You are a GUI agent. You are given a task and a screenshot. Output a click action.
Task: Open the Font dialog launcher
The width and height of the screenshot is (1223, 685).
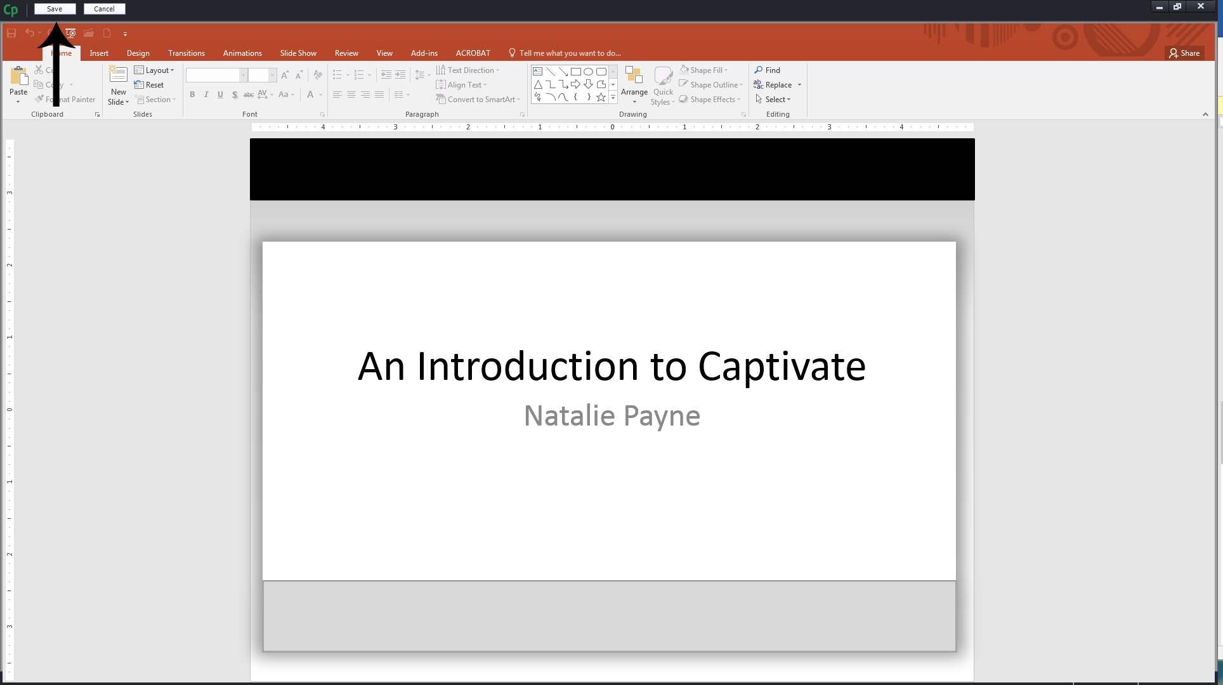point(322,115)
